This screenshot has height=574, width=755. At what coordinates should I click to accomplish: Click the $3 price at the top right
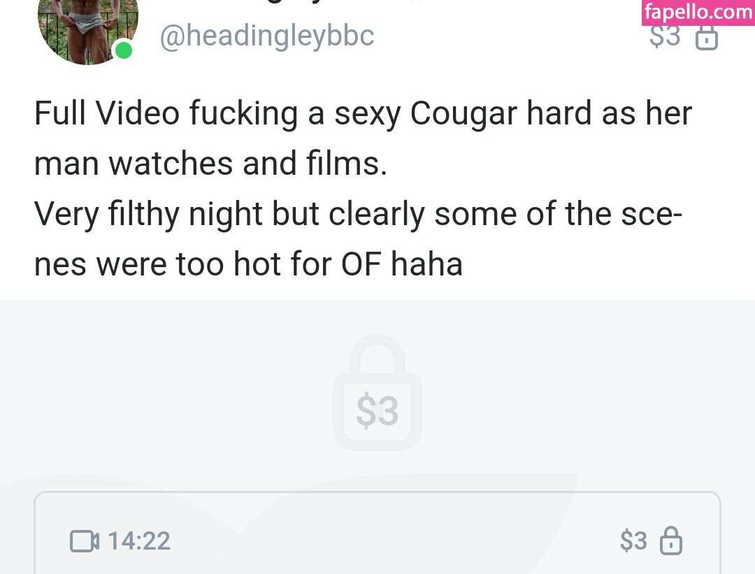(x=665, y=36)
